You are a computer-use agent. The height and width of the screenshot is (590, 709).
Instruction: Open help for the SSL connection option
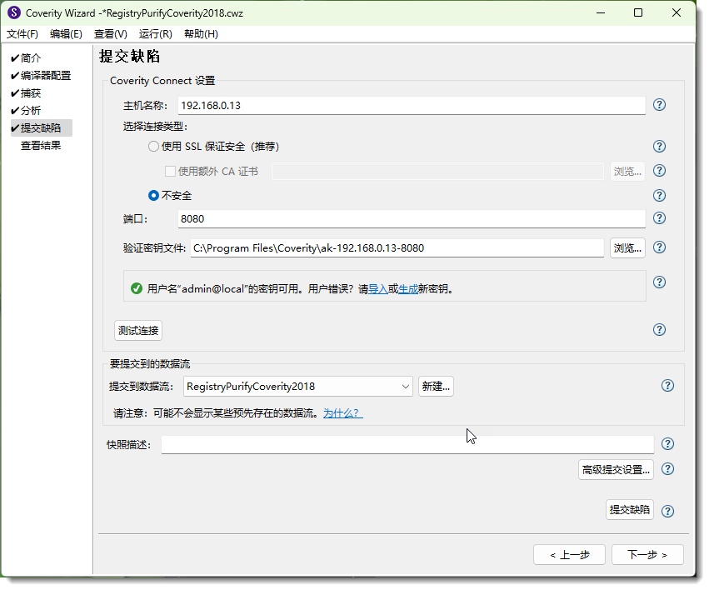659,147
